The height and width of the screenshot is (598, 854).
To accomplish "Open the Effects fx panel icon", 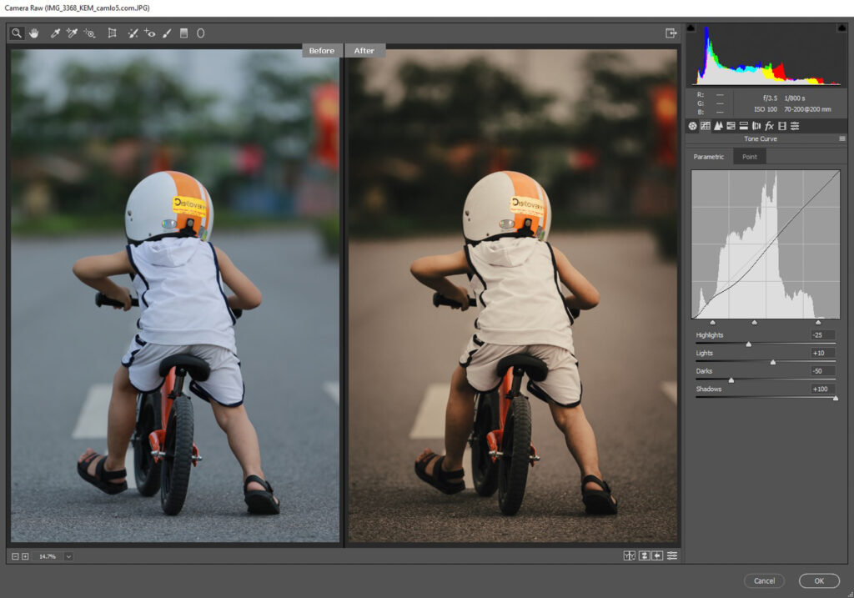I will (x=769, y=126).
